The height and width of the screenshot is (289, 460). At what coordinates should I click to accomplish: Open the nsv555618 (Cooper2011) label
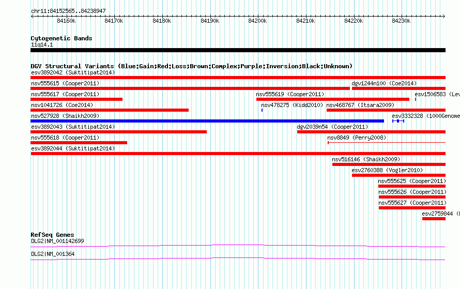65,138
